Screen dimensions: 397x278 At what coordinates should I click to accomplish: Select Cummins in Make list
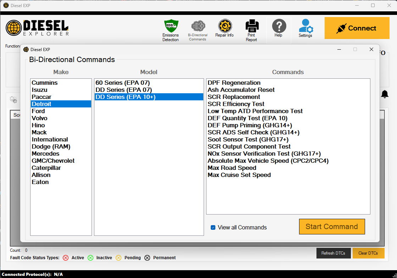(61, 83)
